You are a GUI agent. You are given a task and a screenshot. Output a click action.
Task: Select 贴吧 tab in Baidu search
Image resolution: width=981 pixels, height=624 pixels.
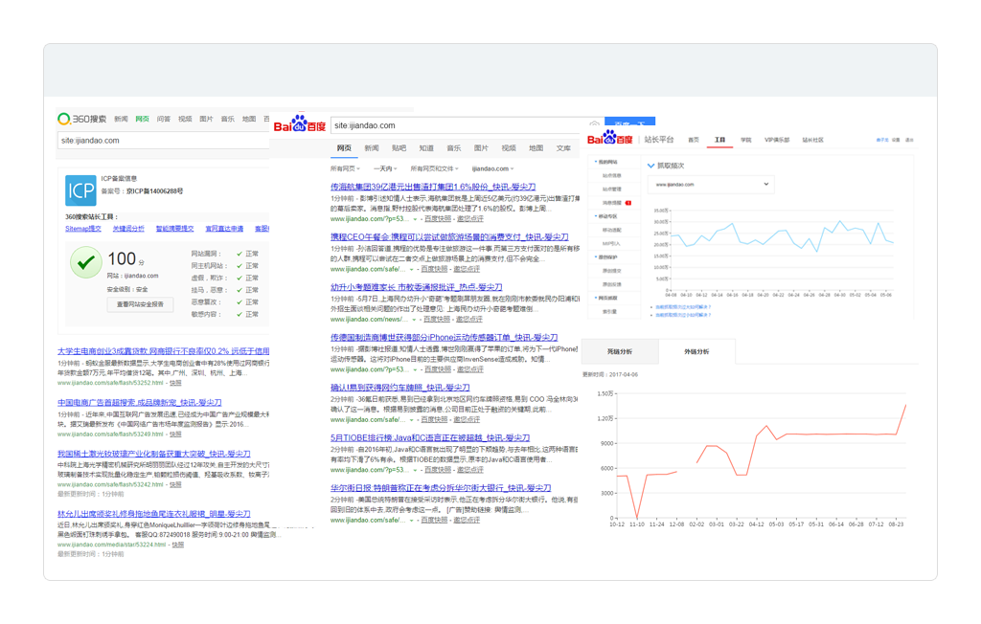tap(399, 148)
